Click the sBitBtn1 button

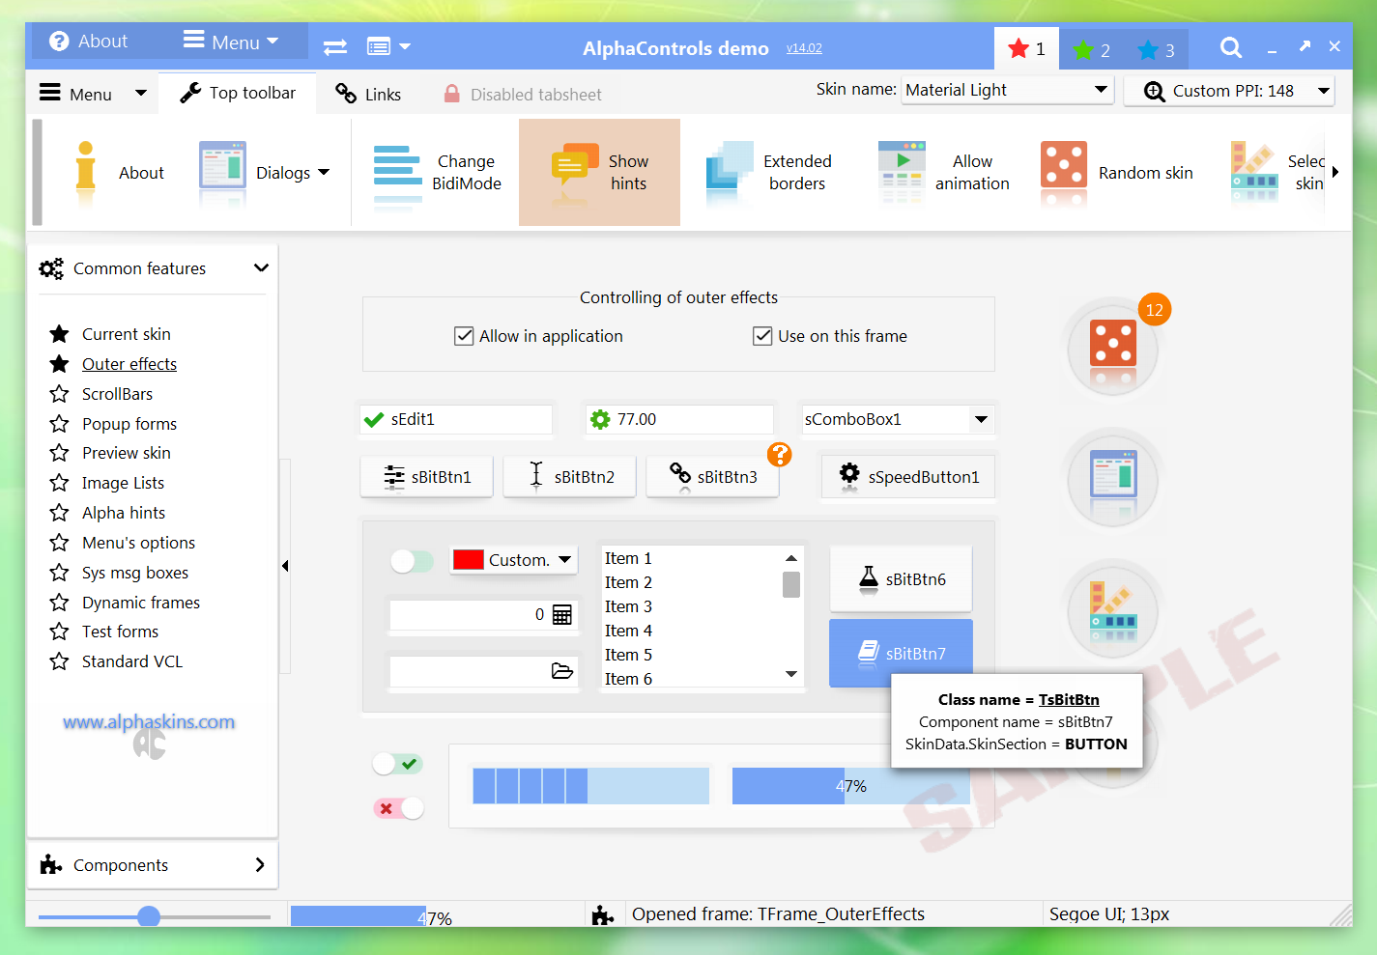point(426,476)
